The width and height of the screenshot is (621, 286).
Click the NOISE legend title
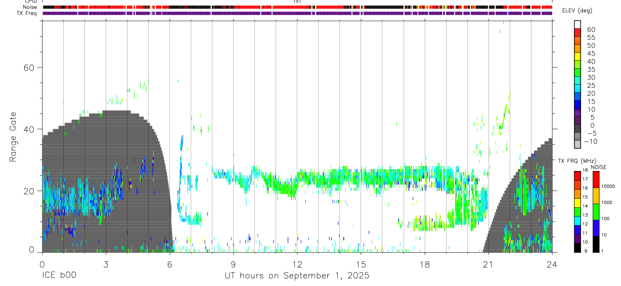point(598,167)
